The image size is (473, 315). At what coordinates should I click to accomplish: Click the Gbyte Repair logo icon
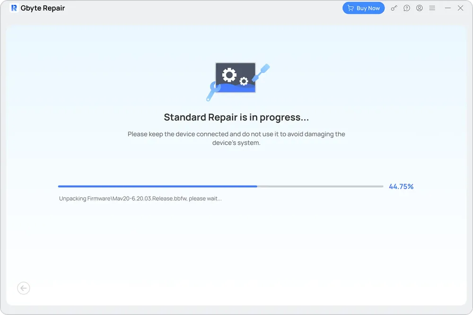tap(14, 8)
